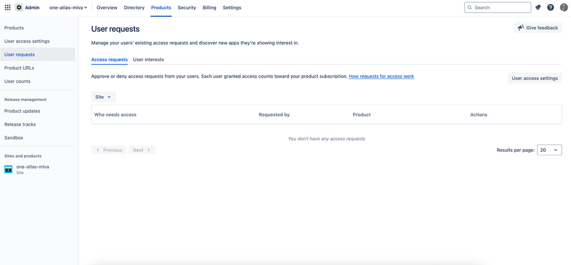
Task: Expand the one-atlas-mlva organization switcher
Action: [68, 7]
